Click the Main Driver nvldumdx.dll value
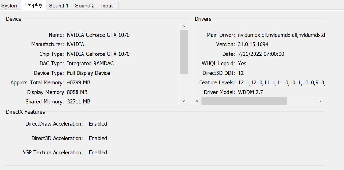The image size is (344, 170). coord(281,35)
